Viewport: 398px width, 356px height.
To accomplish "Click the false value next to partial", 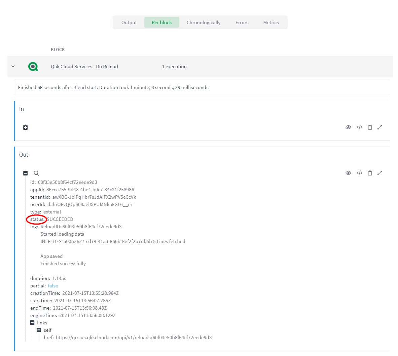I will point(53,286).
